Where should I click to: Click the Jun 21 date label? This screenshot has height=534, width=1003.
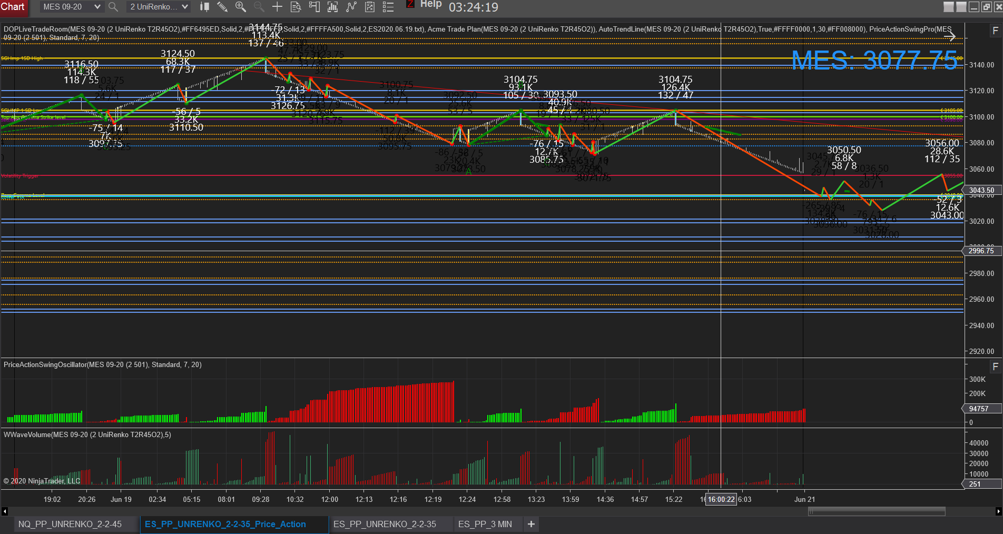pyautogui.click(x=804, y=499)
